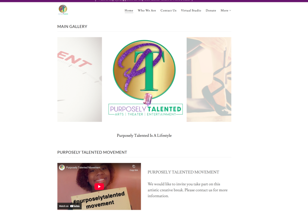This screenshot has width=308, height=214.
Task: Open the Who We Are page
Action: point(147,11)
